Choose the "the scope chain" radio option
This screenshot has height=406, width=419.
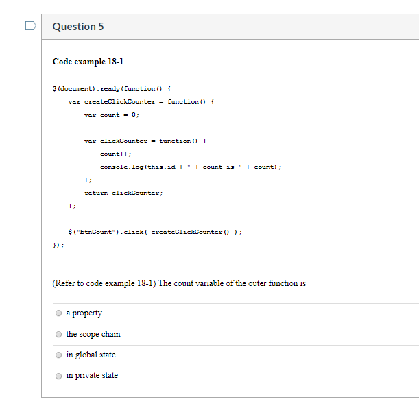point(58,334)
